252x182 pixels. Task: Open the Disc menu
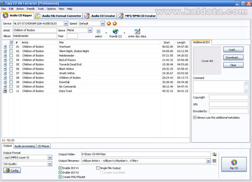point(4,9)
